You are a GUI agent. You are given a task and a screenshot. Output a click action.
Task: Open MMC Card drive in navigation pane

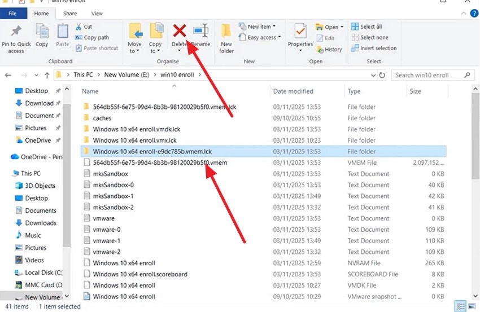tap(38, 285)
